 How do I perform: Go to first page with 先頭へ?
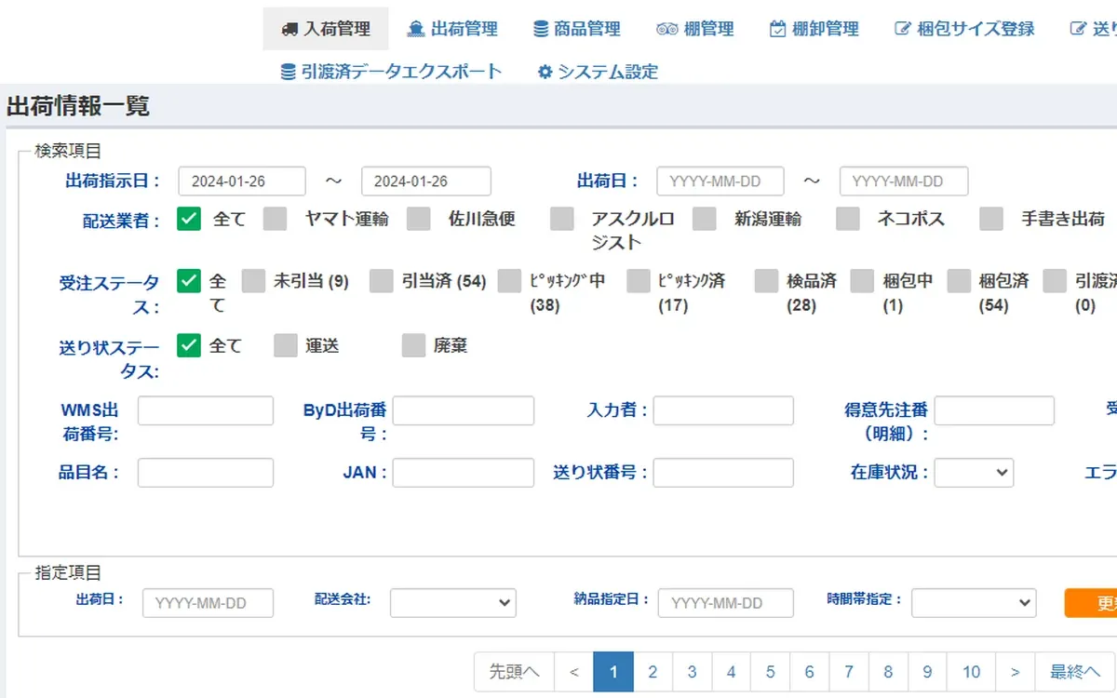coord(514,672)
